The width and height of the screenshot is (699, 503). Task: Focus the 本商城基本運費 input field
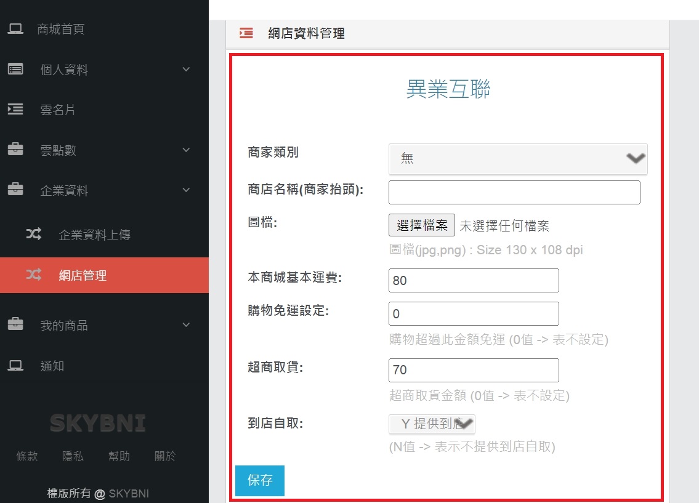[x=473, y=280]
